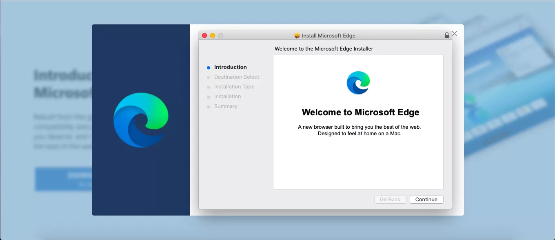Image resolution: width=555 pixels, height=240 pixels.
Task: Click the Edge logo above the welcome message
Action: point(358,83)
